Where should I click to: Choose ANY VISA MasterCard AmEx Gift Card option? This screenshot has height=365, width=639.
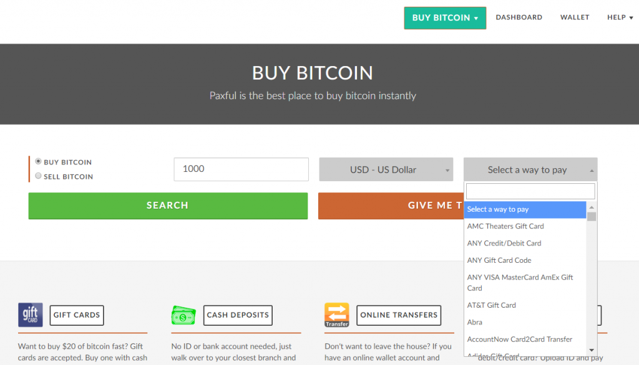(x=525, y=283)
